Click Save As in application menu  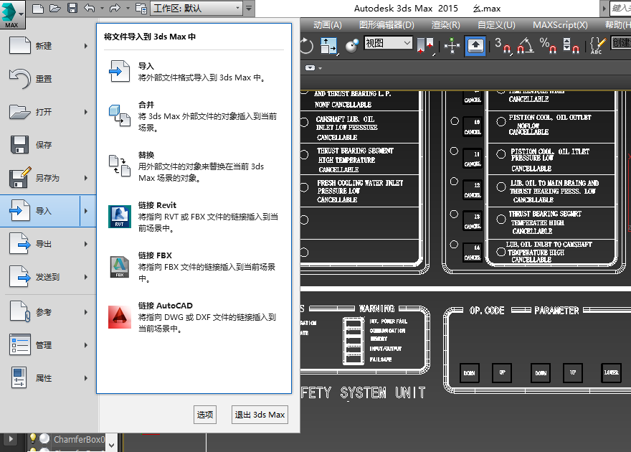pos(47,178)
